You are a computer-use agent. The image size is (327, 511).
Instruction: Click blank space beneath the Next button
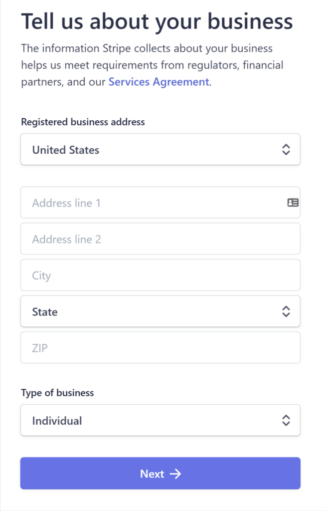tap(160, 500)
